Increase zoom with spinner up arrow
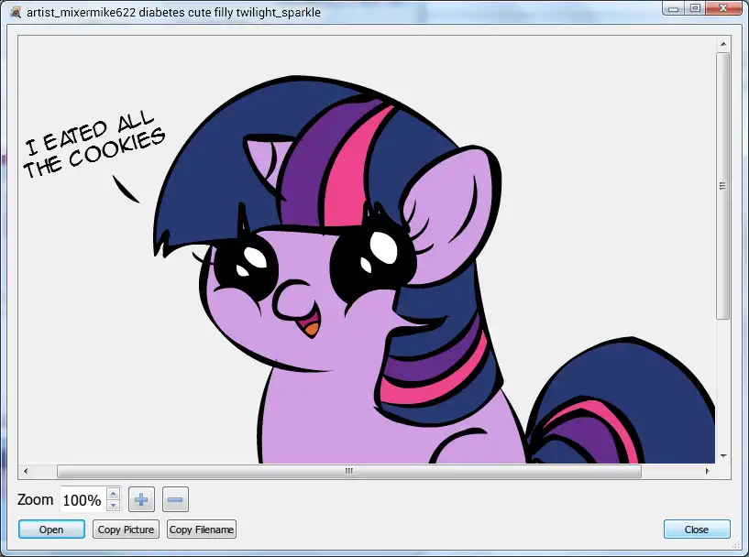This screenshot has width=749, height=557. coord(113,494)
